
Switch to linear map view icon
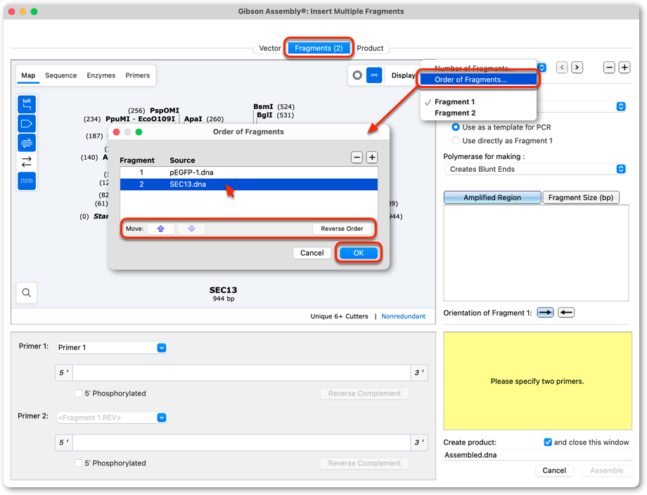[x=374, y=75]
